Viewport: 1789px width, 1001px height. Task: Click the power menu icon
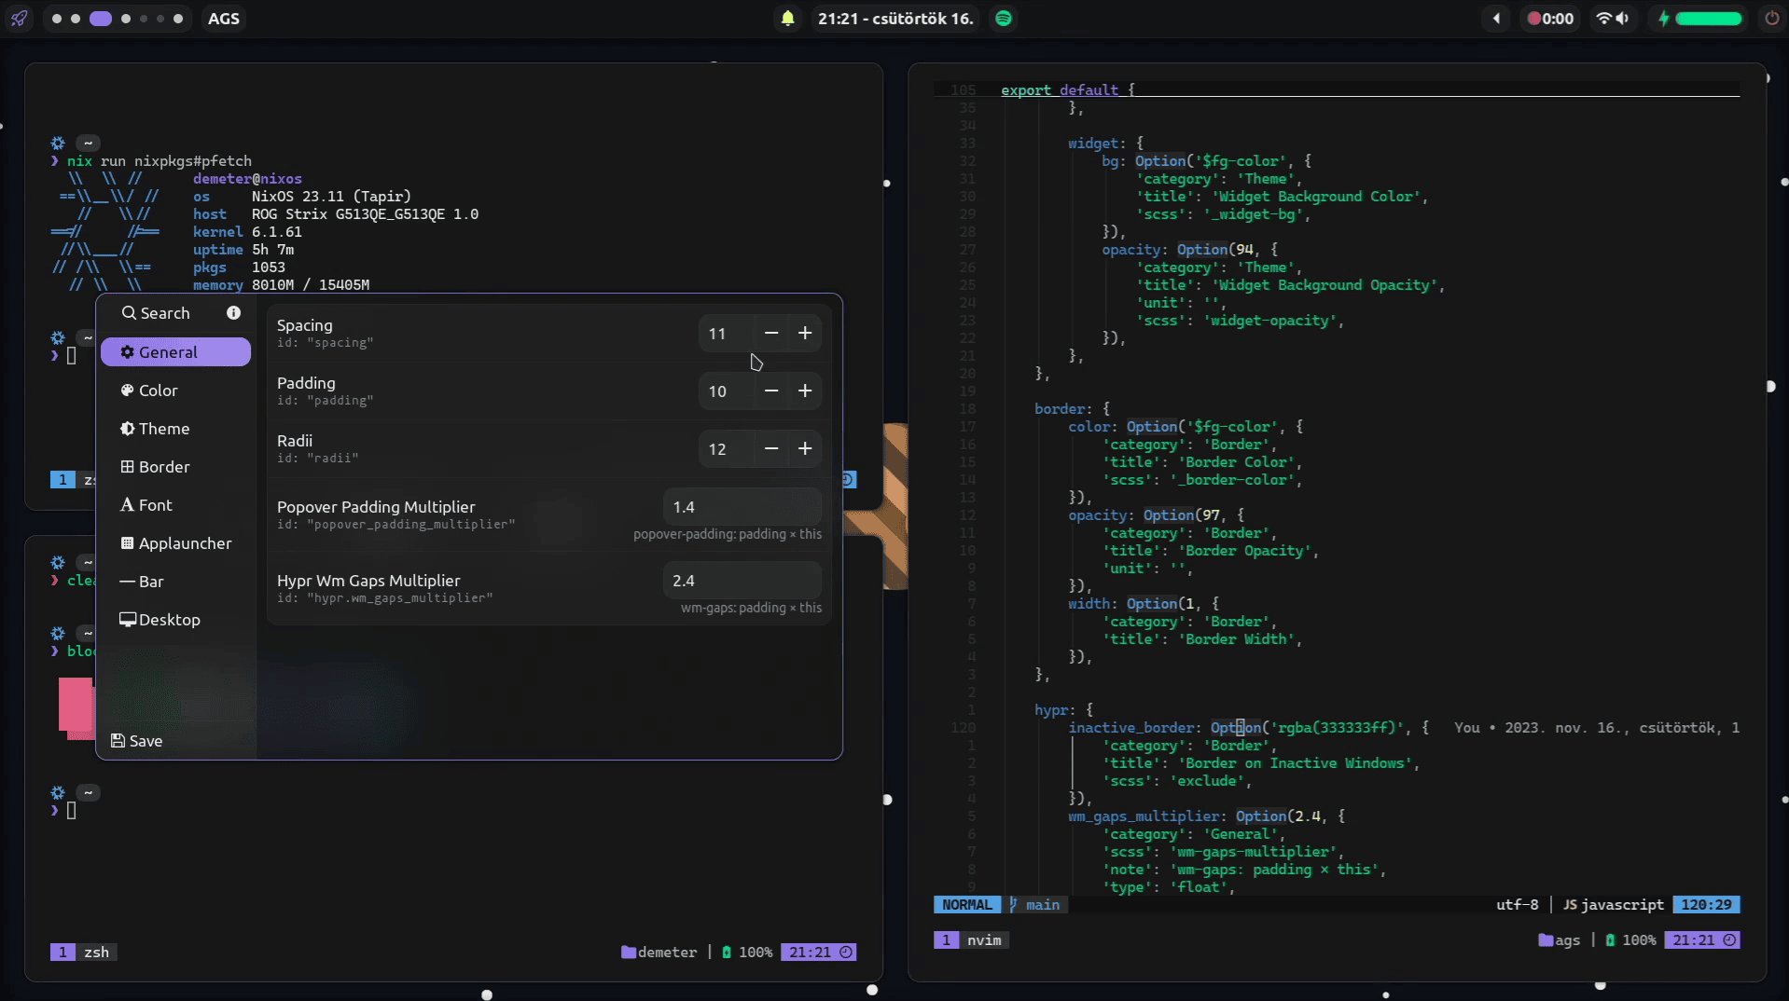1771,19
